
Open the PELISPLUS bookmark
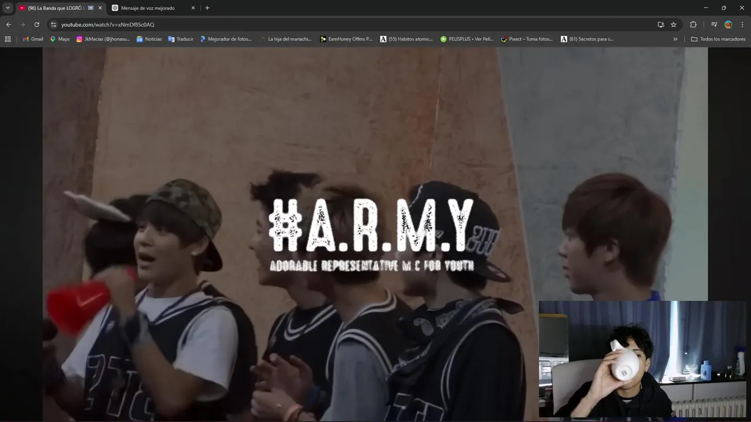coord(467,39)
